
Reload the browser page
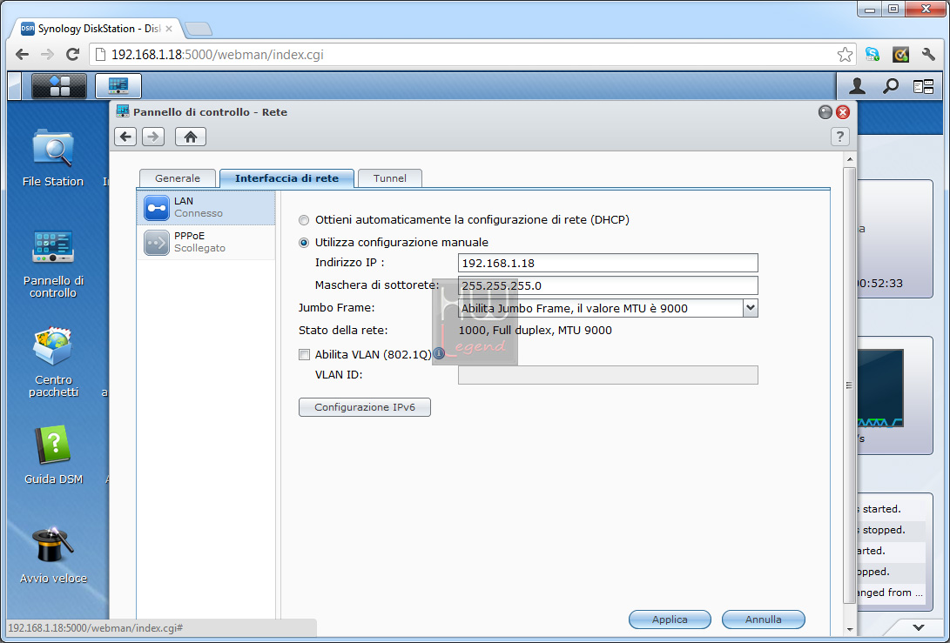(72, 55)
